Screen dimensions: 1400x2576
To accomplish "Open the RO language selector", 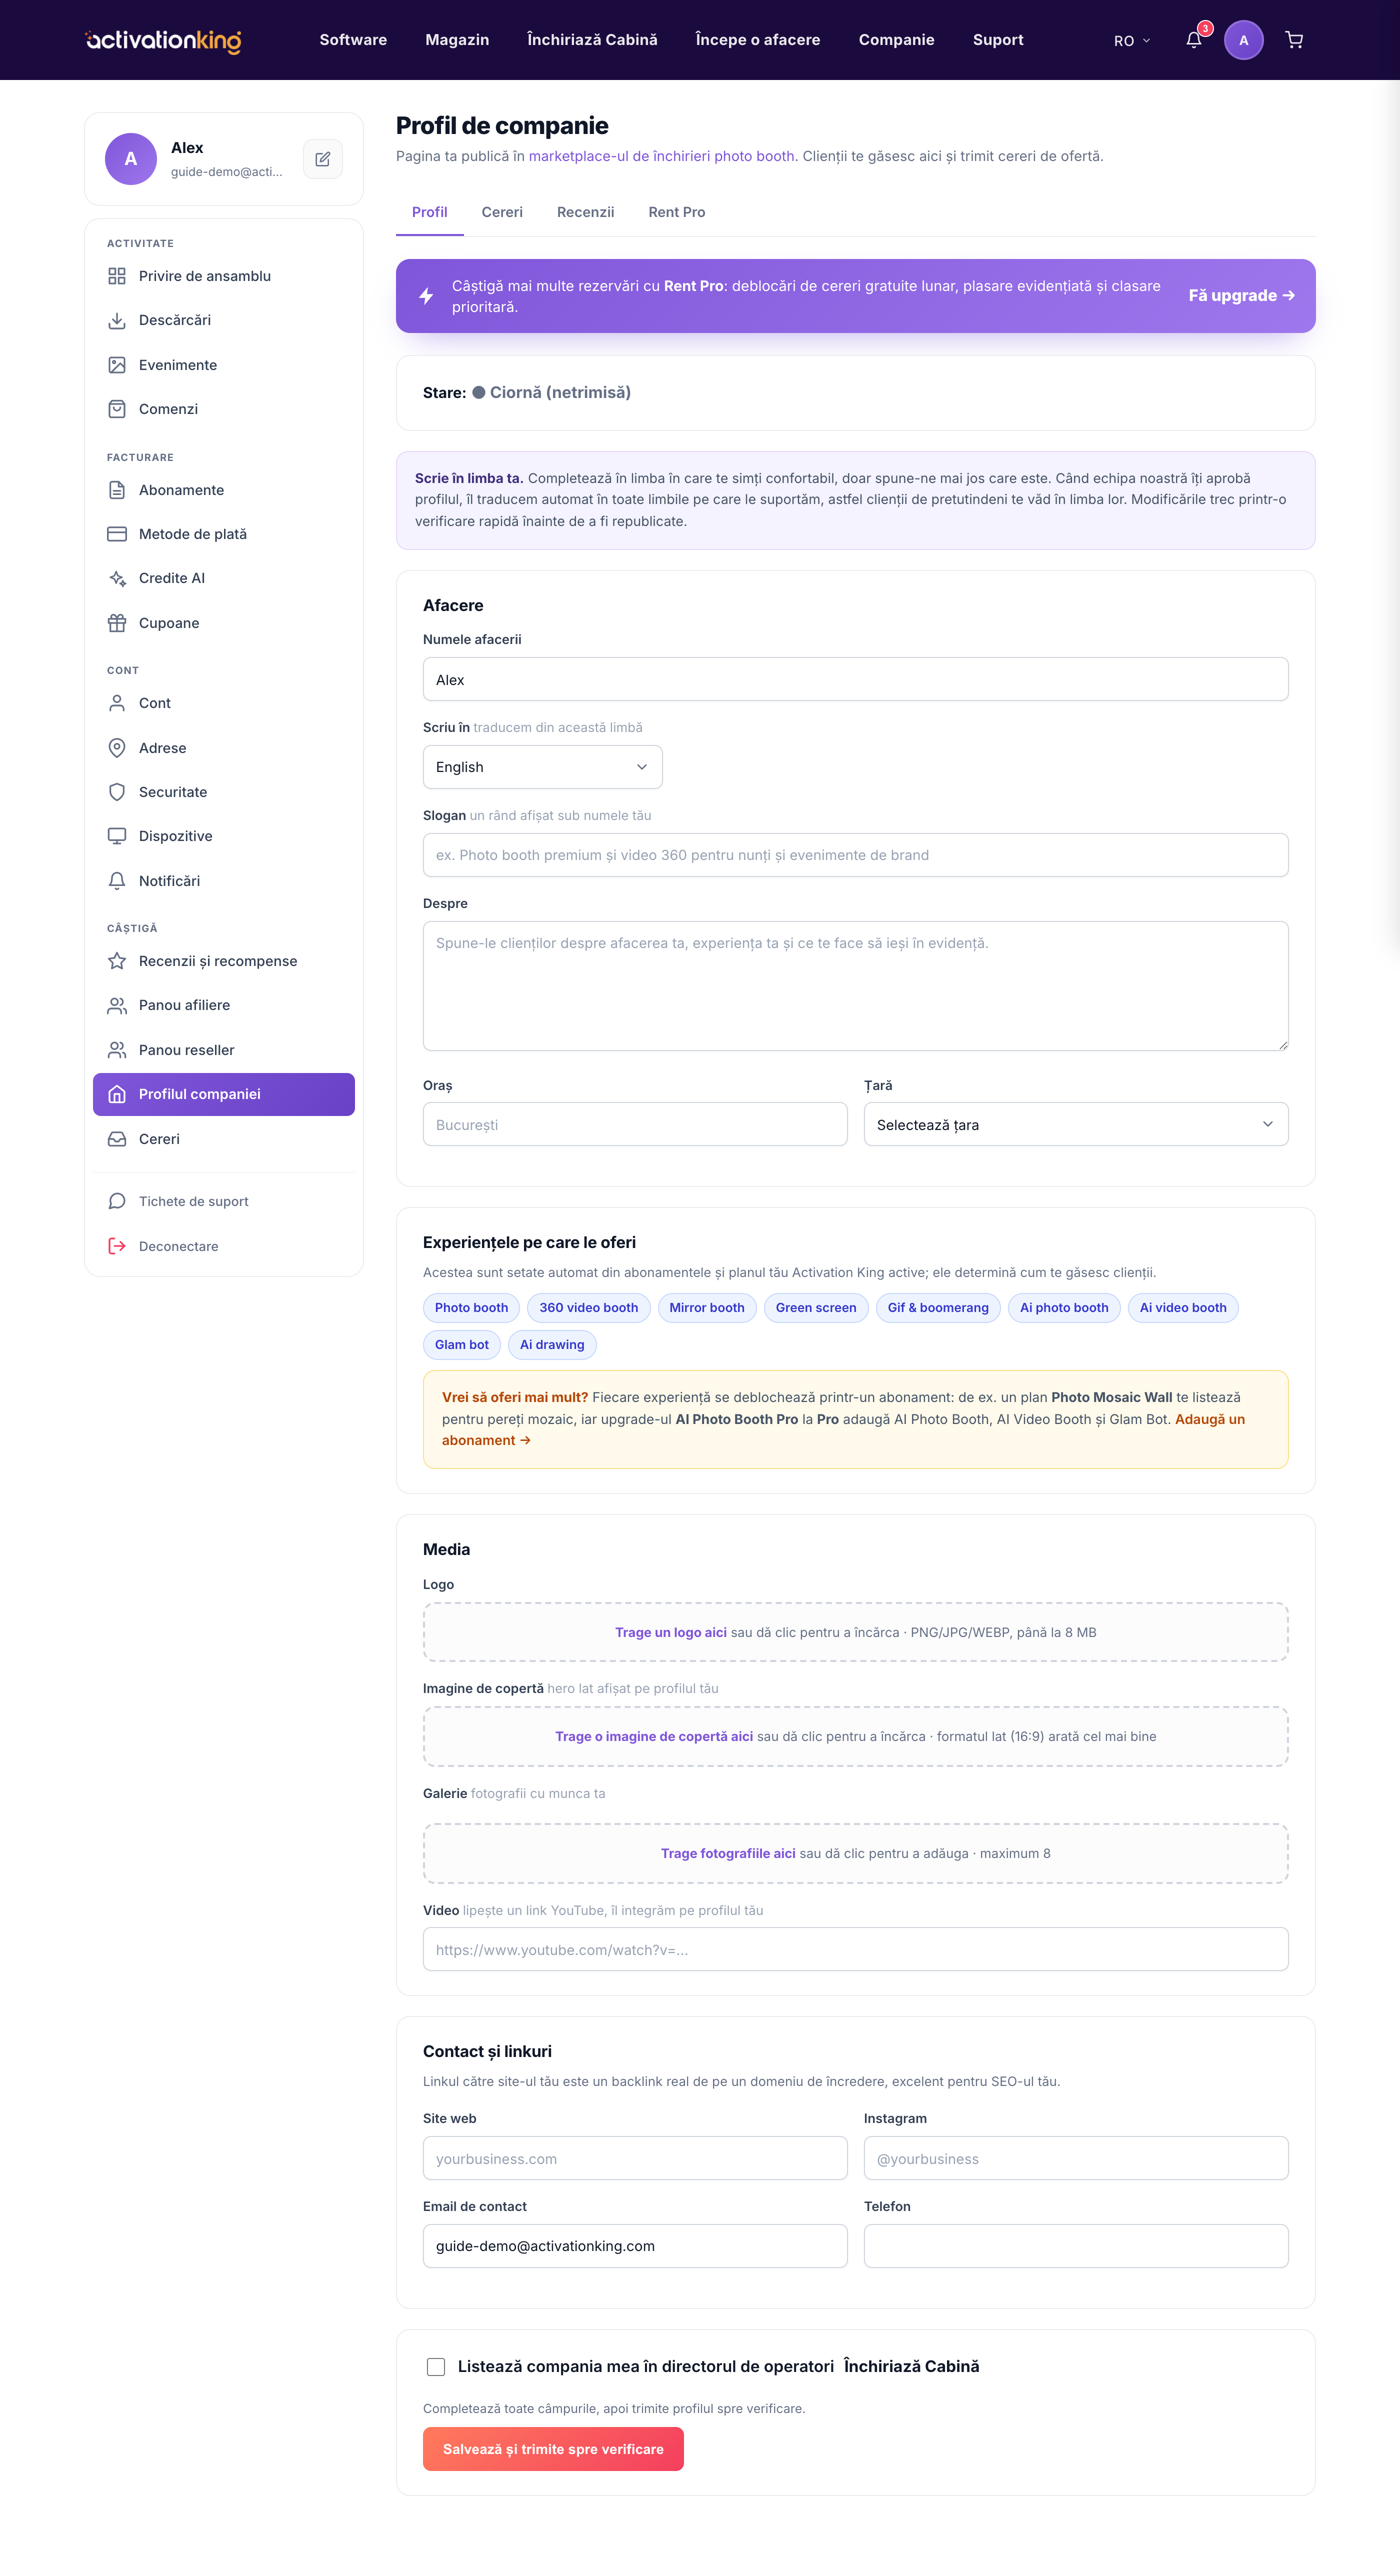I will [1132, 41].
